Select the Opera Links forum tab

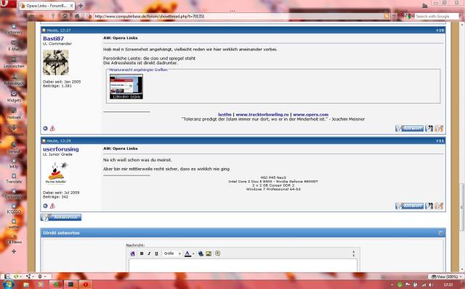click(46, 6)
